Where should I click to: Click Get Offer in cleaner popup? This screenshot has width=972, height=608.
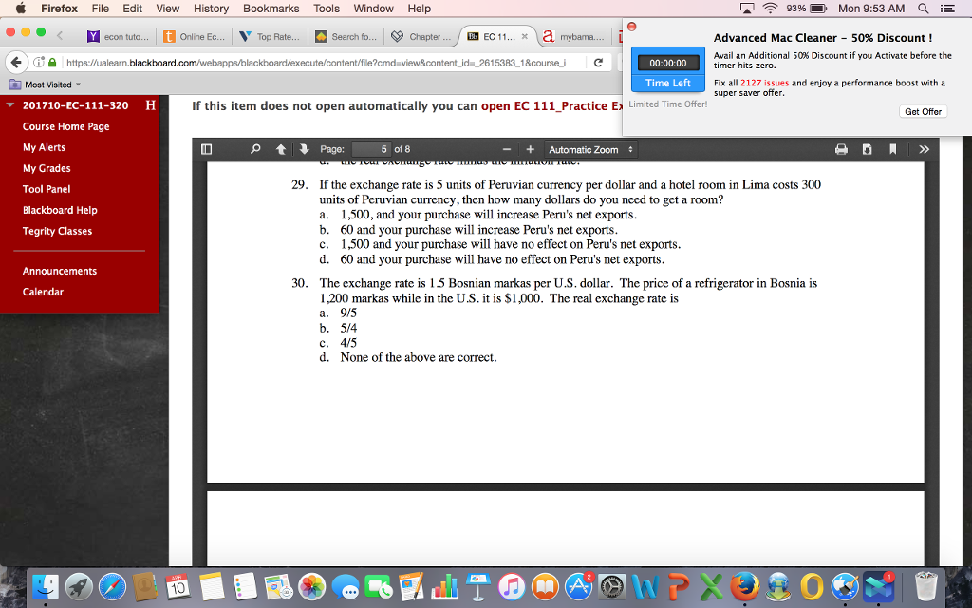pos(923,112)
